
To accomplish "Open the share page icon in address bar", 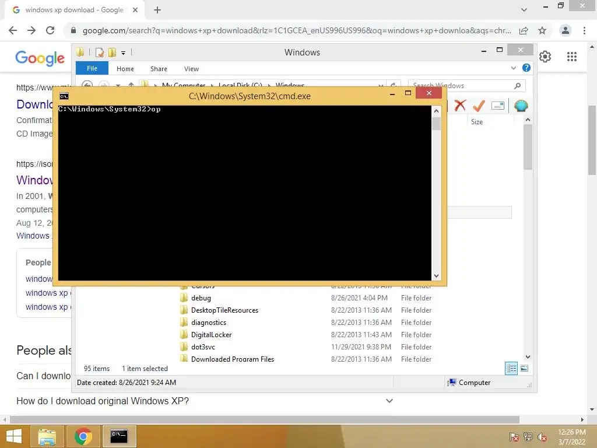I will 524,30.
